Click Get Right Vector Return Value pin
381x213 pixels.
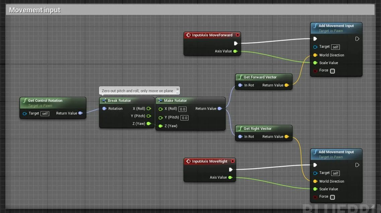pos(287,137)
